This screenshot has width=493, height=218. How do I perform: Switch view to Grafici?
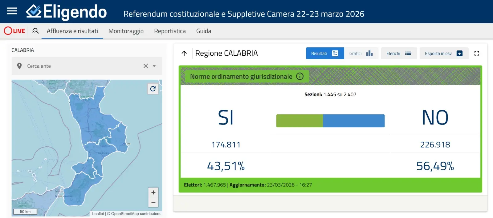pos(361,54)
